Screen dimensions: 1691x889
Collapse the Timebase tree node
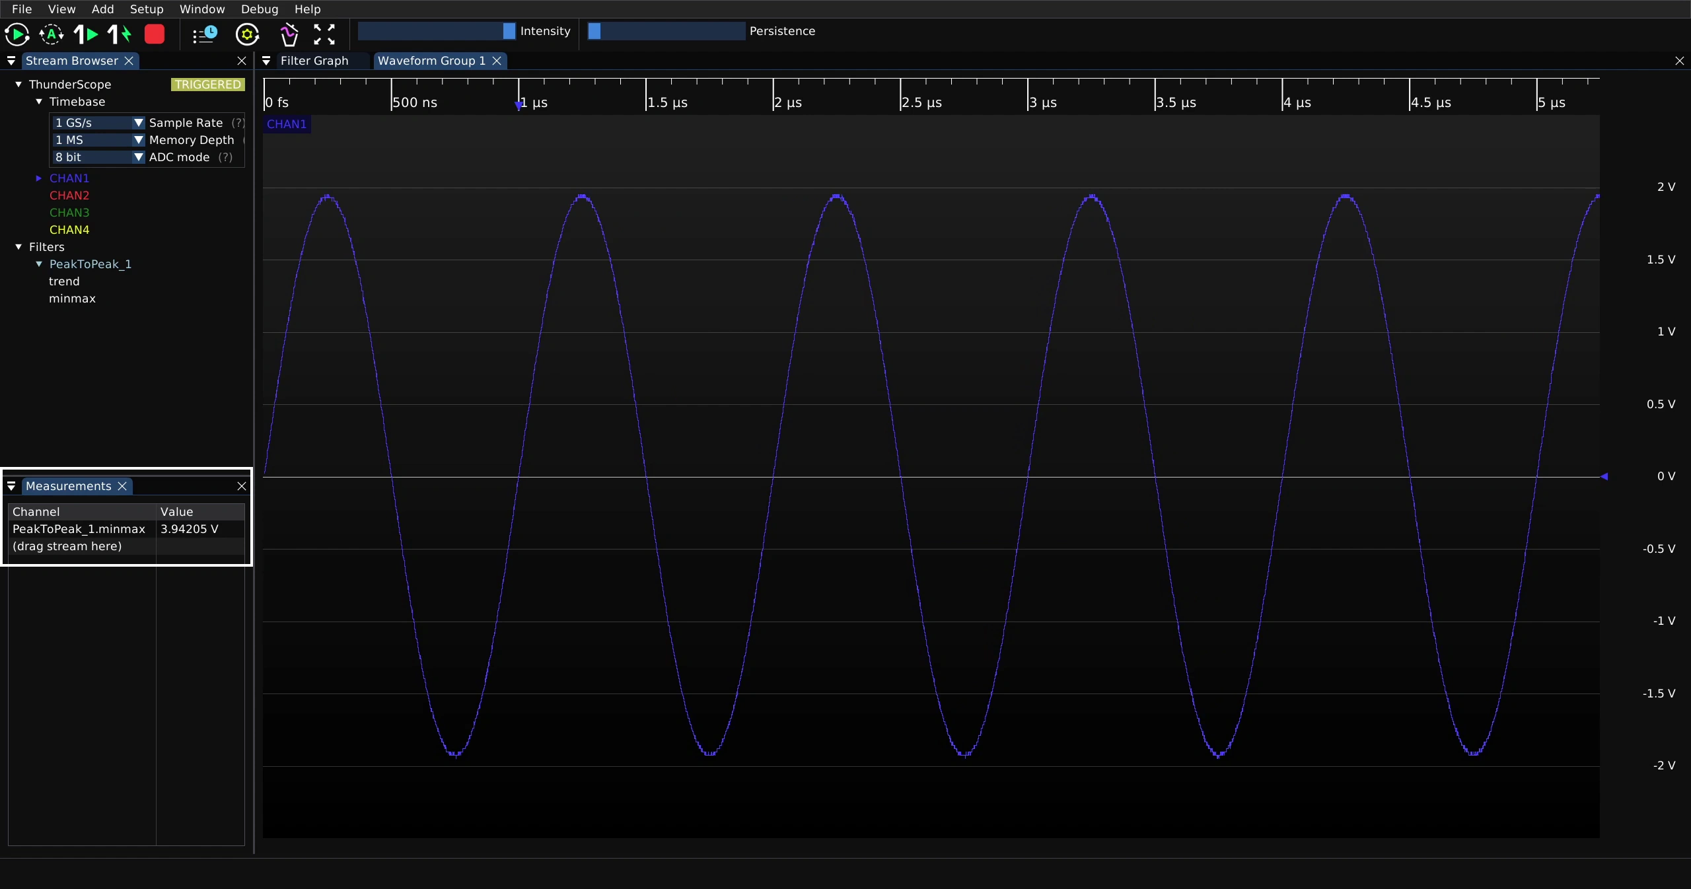click(39, 102)
